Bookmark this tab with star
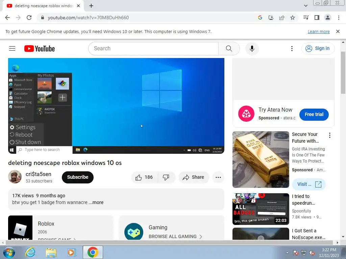 (293, 18)
